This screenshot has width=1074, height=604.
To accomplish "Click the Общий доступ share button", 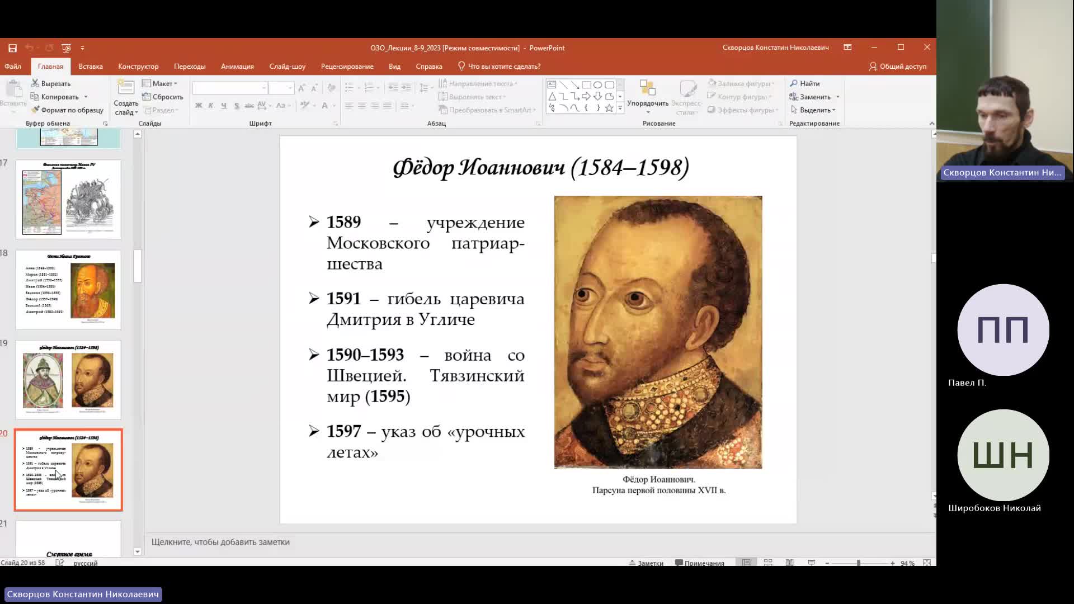I will click(898, 67).
